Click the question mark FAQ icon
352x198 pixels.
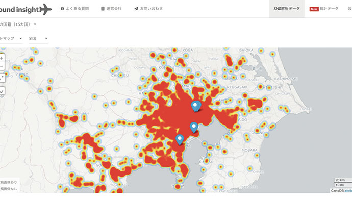(62, 9)
